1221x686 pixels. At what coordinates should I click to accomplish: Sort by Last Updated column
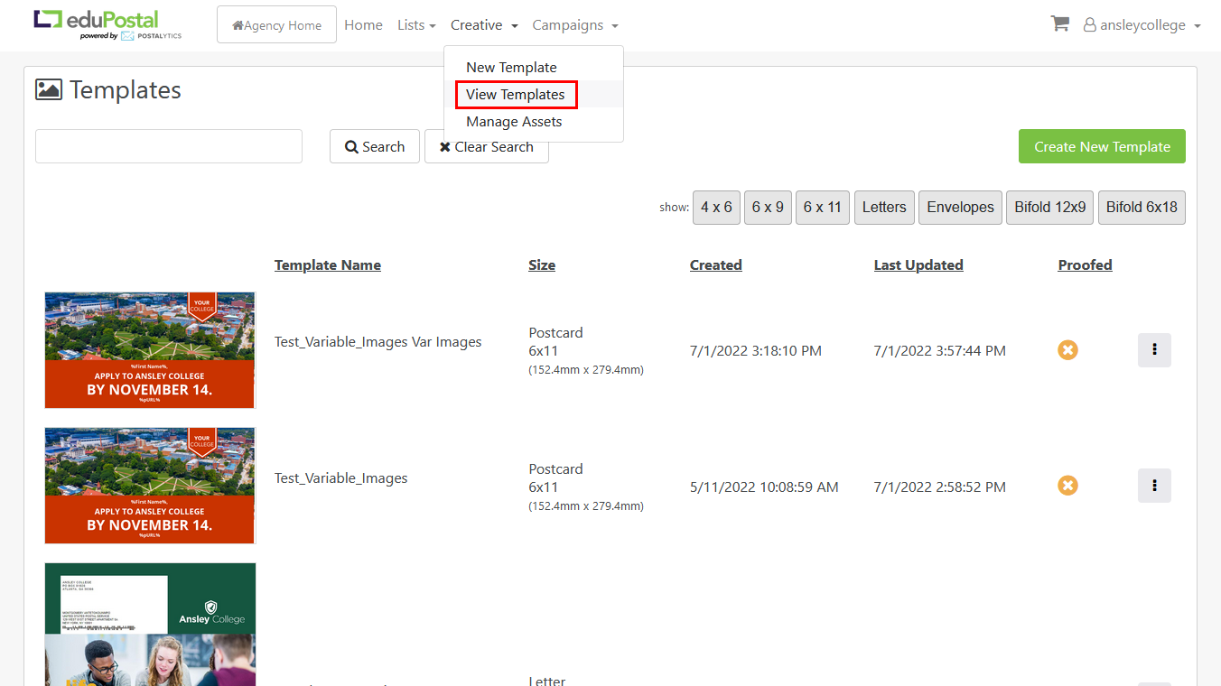point(918,265)
